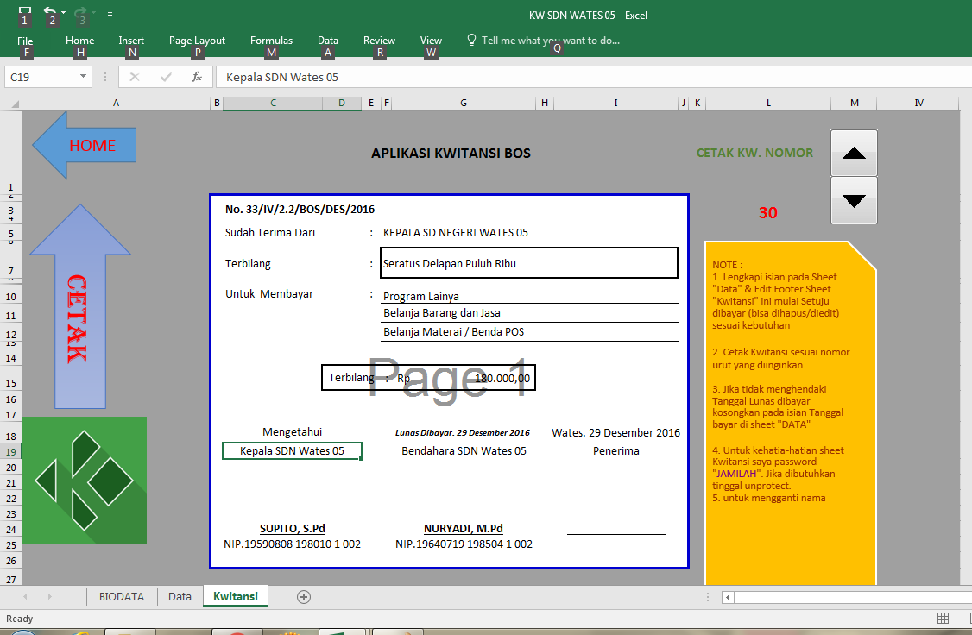The width and height of the screenshot is (972, 635).
Task: Click the spin button down arrow
Action: [854, 201]
